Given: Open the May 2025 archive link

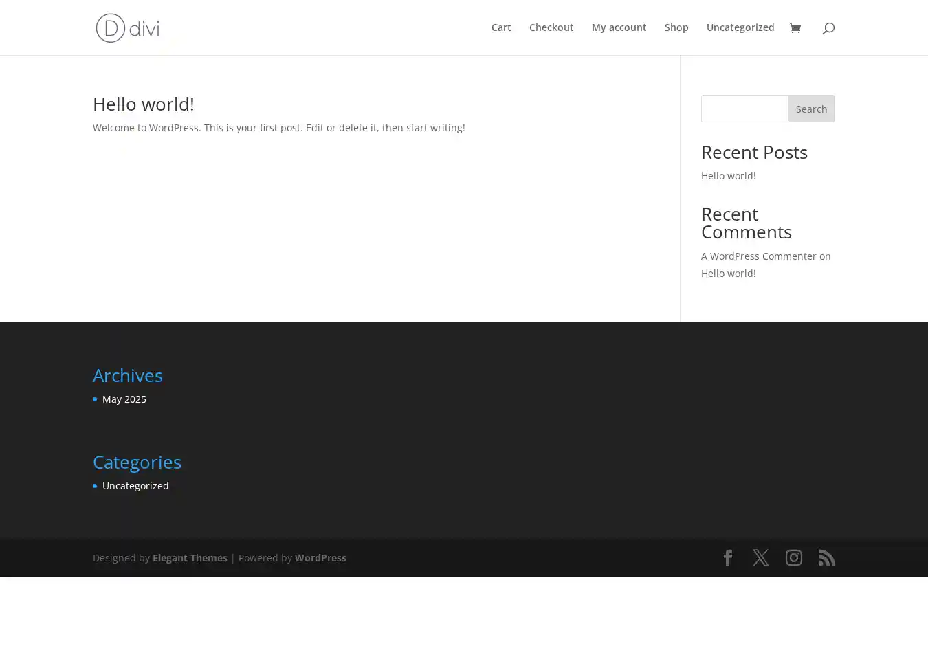Looking at the screenshot, I should click(x=124, y=399).
